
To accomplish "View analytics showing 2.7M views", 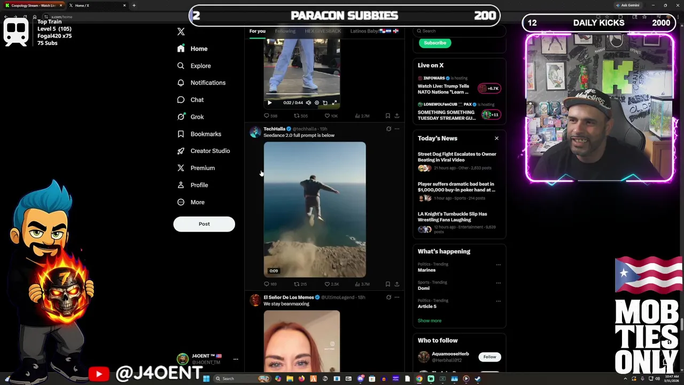I will click(x=362, y=115).
